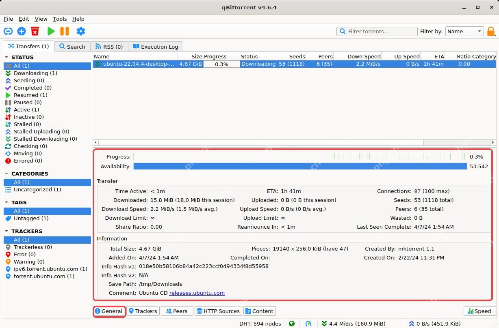Click the Add Torrent File plus icon
Screen dimensions: 499x328
[x=22, y=31]
